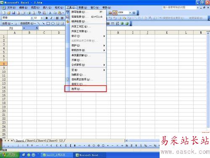The width and height of the screenshot is (210, 158).
Task: Switch to the Sheet3 (2) tab
Action: pyautogui.click(x=56, y=140)
